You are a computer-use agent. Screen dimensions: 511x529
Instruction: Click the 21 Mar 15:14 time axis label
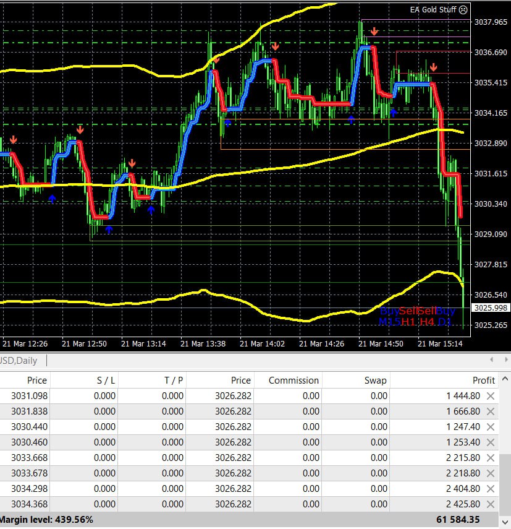[x=440, y=344]
